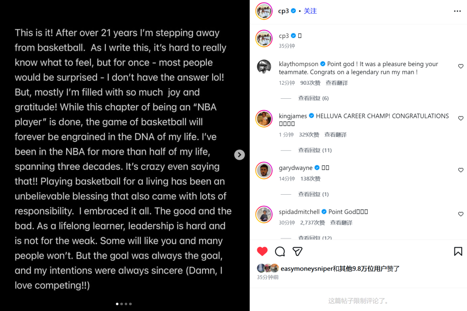This screenshot has width=467, height=311.
Task: Expand 6 replies under klaythompson's comment
Action: tap(313, 98)
